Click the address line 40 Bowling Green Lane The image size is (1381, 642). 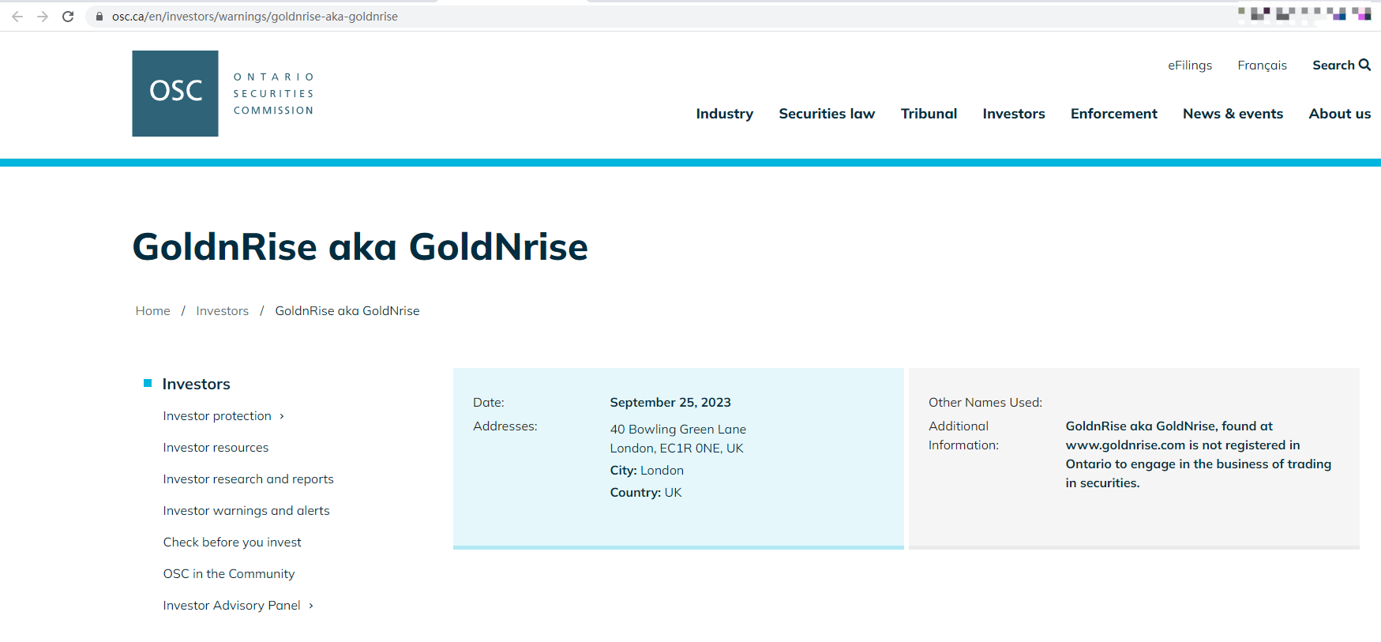(677, 430)
